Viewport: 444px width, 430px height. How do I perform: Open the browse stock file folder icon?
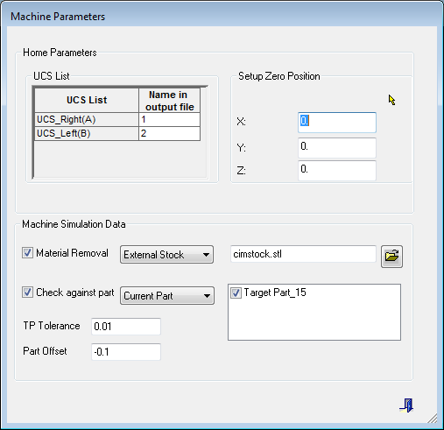pyautogui.click(x=391, y=257)
